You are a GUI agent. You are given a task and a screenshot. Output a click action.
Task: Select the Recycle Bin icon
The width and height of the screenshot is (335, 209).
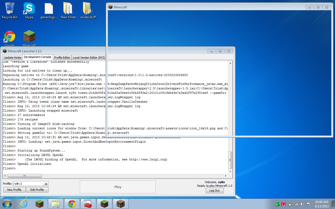point(10,10)
